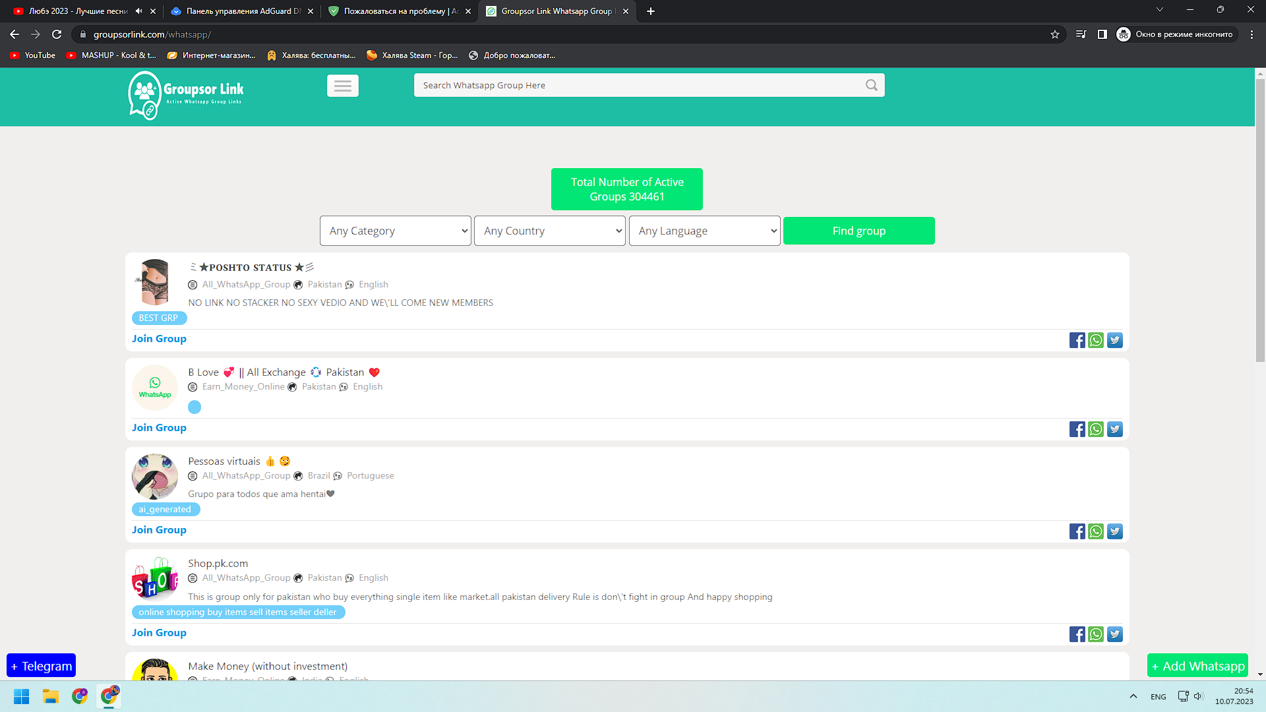Switch to the AdGuard control panel tab
This screenshot has height=712, width=1266.
tap(234, 11)
